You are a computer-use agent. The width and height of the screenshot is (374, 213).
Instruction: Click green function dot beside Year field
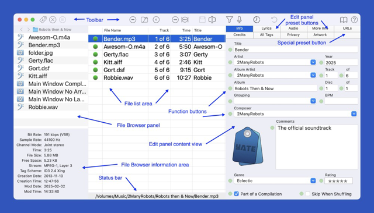pyautogui.click(x=321, y=62)
